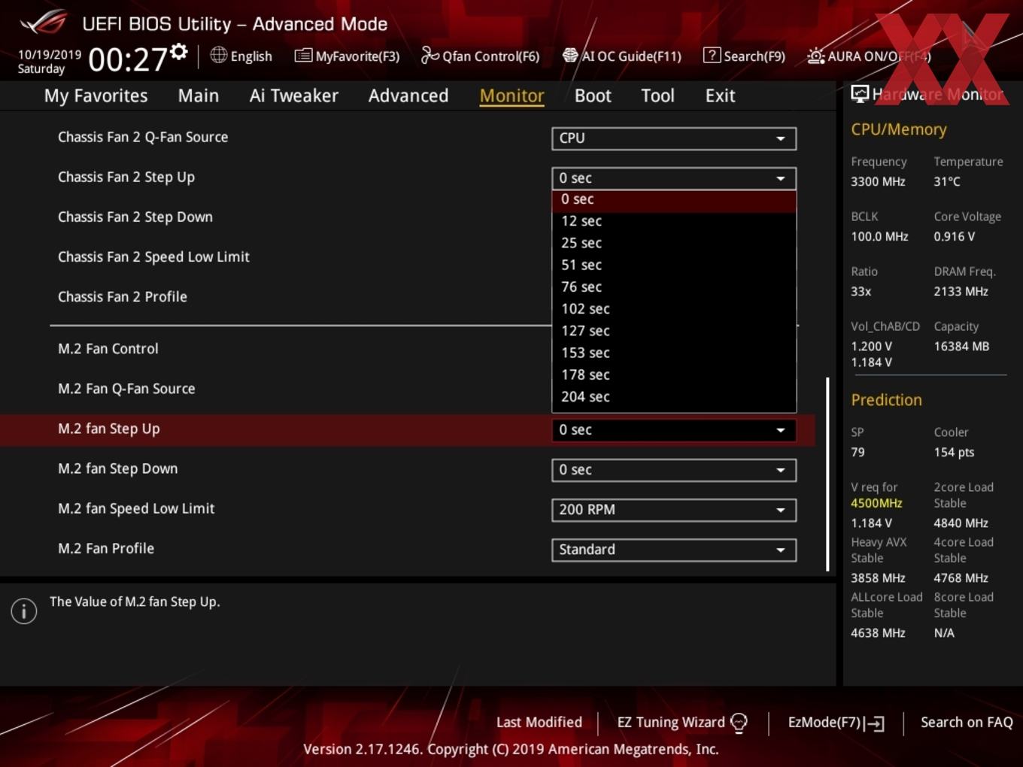Click M.2 fan Step Down label
The image size is (1023, 767).
pyautogui.click(x=118, y=468)
